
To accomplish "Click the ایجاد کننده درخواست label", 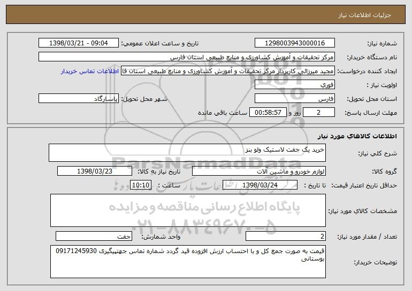I will click(x=367, y=72).
